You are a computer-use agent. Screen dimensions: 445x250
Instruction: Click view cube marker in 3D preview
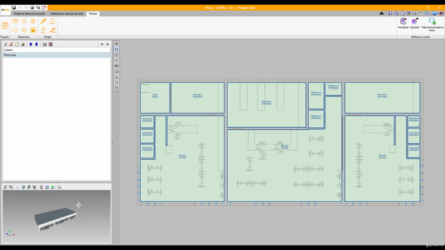[79, 205]
